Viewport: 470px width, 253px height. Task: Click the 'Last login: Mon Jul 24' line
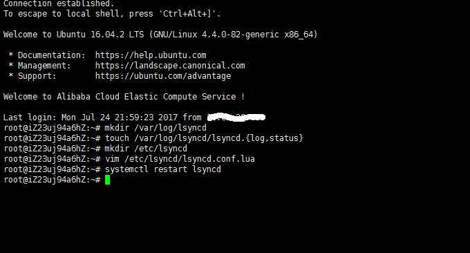click(134, 118)
